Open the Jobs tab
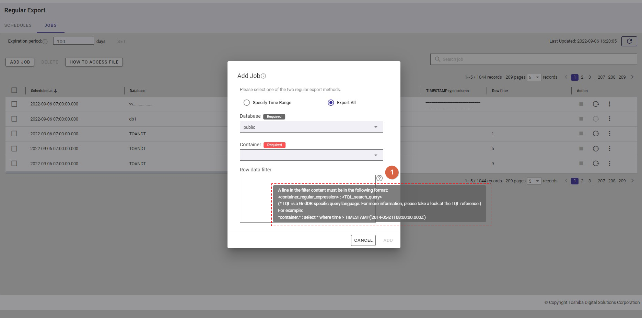Image resolution: width=642 pixels, height=318 pixels. pos(50,25)
